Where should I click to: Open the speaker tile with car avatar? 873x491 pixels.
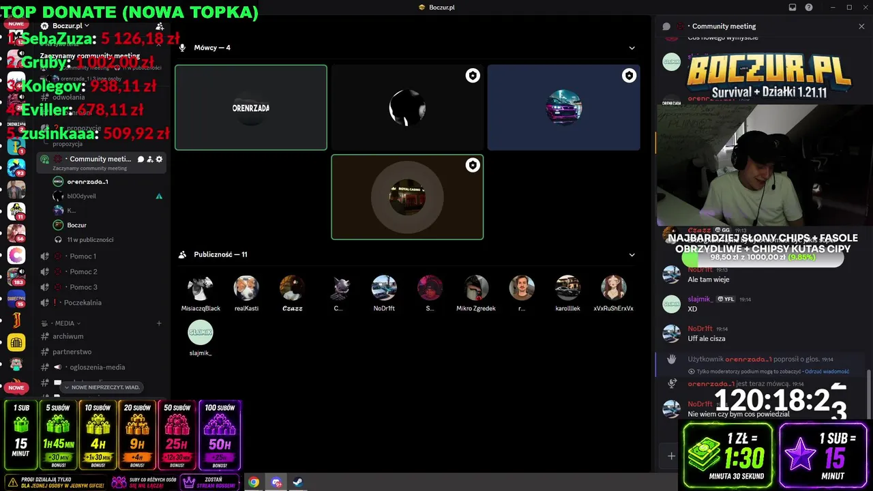(x=563, y=107)
